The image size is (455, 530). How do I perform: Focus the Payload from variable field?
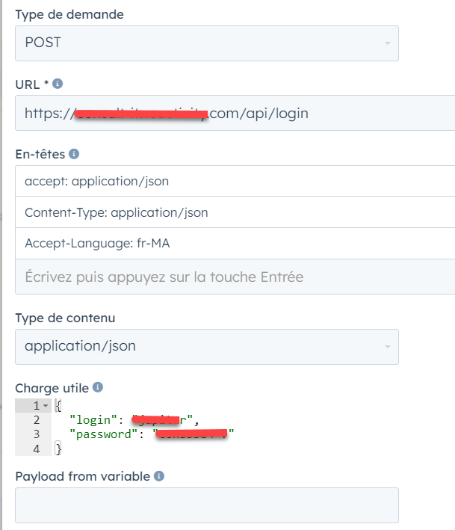click(206, 505)
